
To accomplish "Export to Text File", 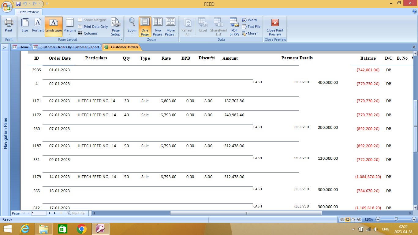I will point(251,27).
